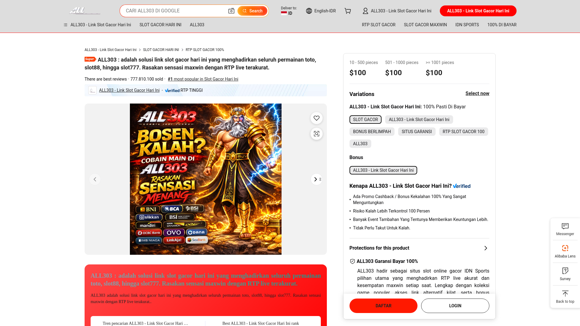This screenshot has height=326, width=580.
Task: Expand Protections for this product chevron
Action: [x=485, y=248]
